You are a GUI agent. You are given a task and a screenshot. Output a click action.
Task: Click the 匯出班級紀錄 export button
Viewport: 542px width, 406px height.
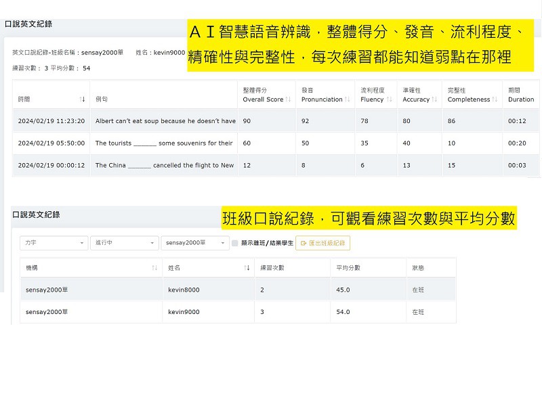tap(322, 243)
